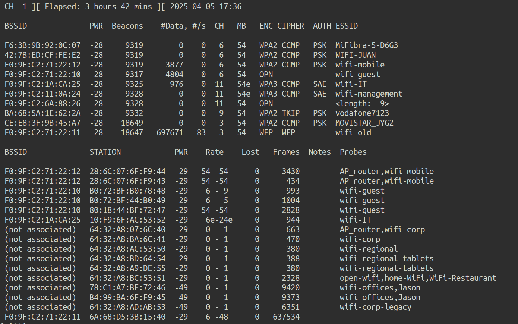Click the wifi-old ESSID entry
Viewport: 518px width, 324px height.
click(x=353, y=132)
